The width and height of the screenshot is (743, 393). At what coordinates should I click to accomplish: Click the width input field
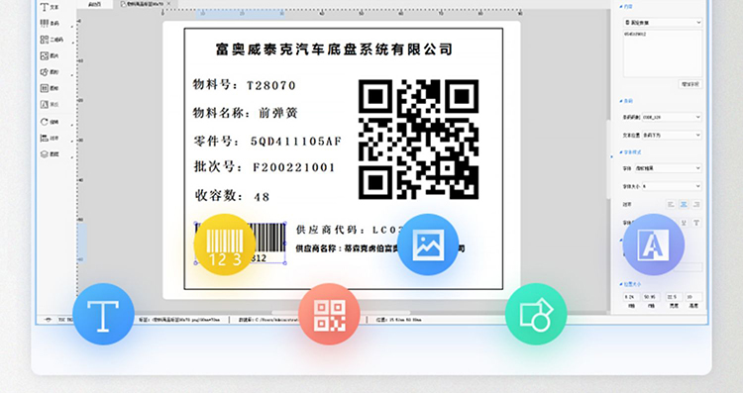click(674, 297)
